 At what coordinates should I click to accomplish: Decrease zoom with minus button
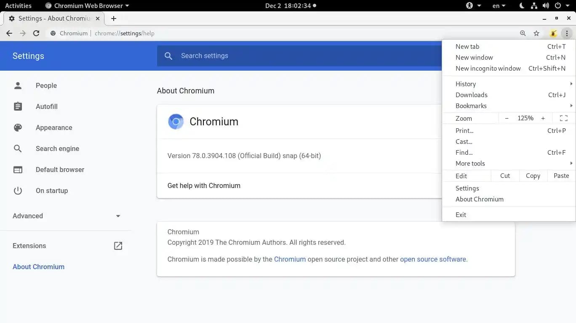(x=507, y=118)
